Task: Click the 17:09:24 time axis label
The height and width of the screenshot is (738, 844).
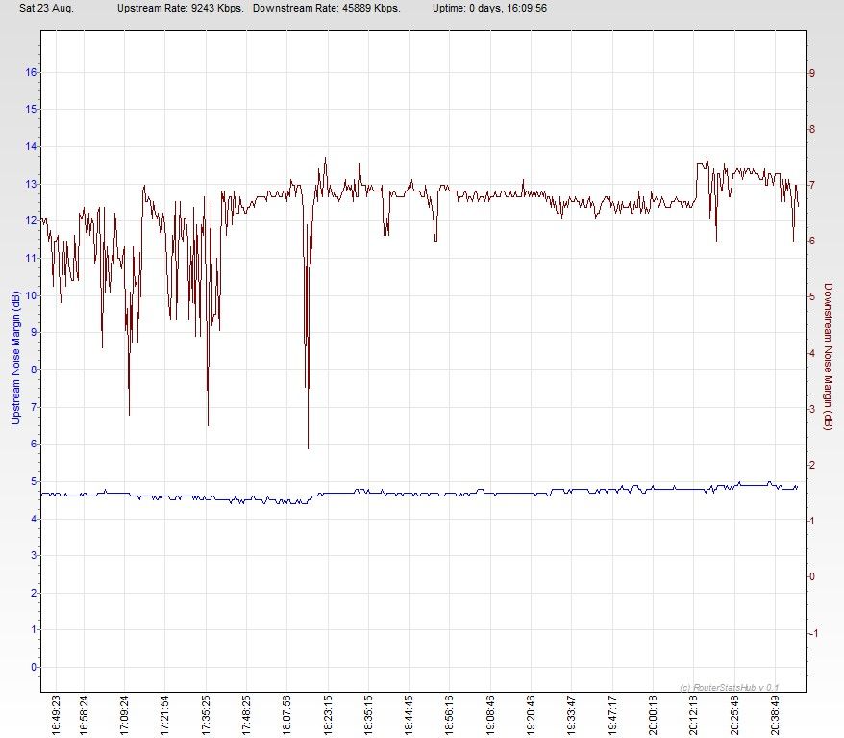Action: tap(124, 715)
